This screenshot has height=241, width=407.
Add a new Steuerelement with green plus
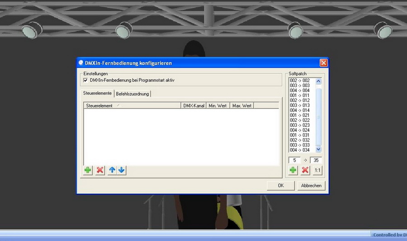coord(88,170)
